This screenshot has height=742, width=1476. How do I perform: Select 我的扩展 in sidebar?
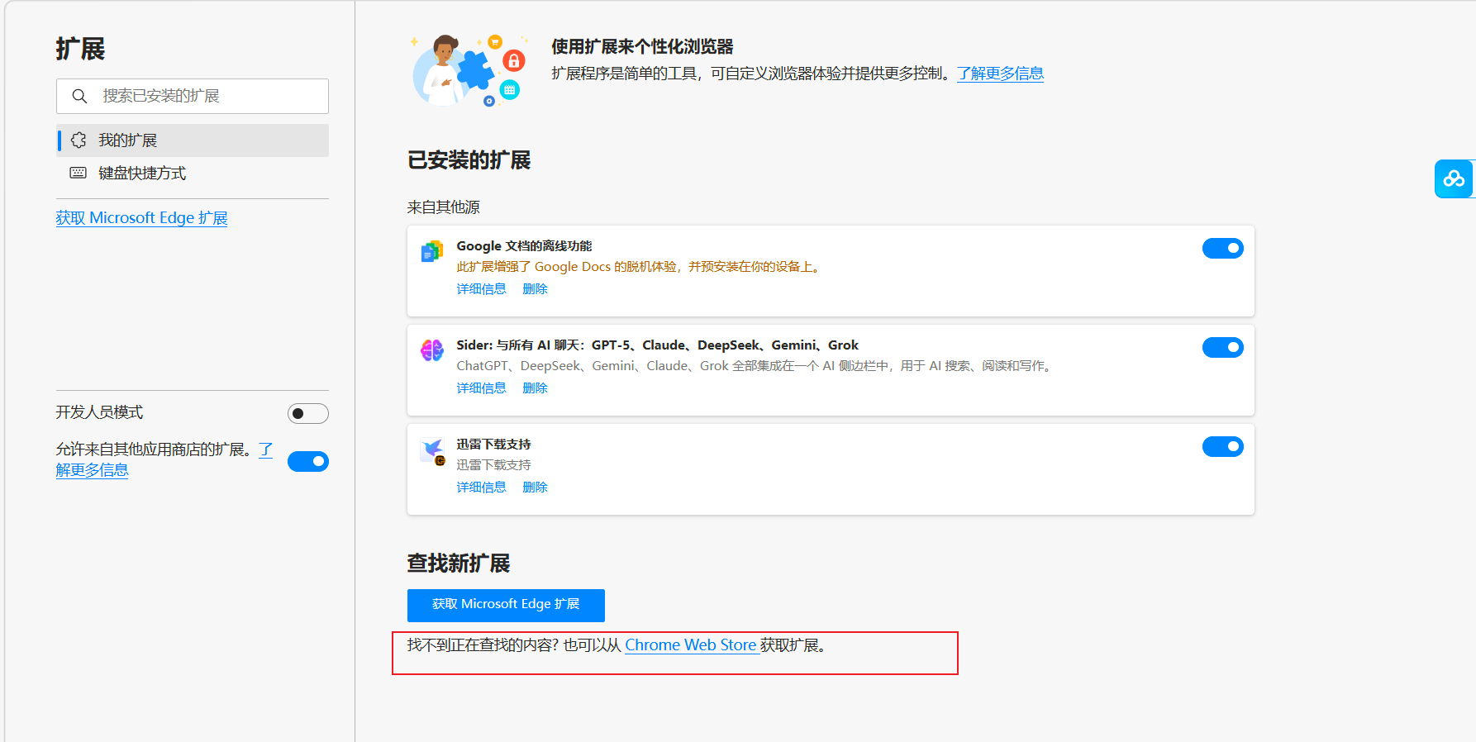click(x=193, y=140)
